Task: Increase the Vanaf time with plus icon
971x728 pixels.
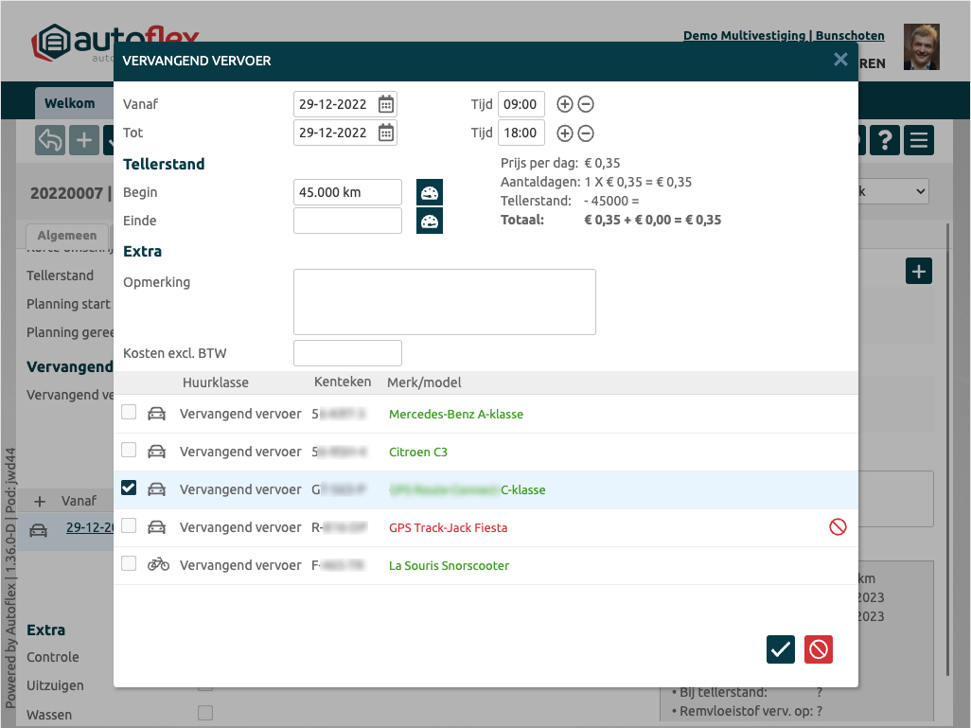Action: pyautogui.click(x=565, y=105)
